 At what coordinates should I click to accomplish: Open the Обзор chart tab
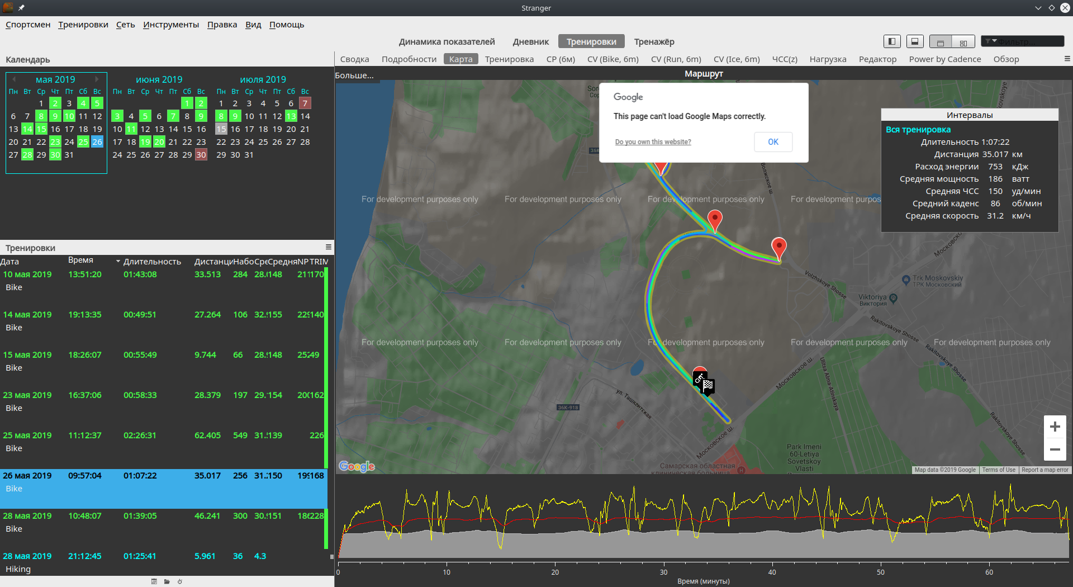click(1006, 59)
